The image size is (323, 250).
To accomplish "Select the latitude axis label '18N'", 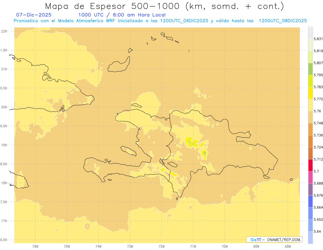I will click(x=4, y=183).
